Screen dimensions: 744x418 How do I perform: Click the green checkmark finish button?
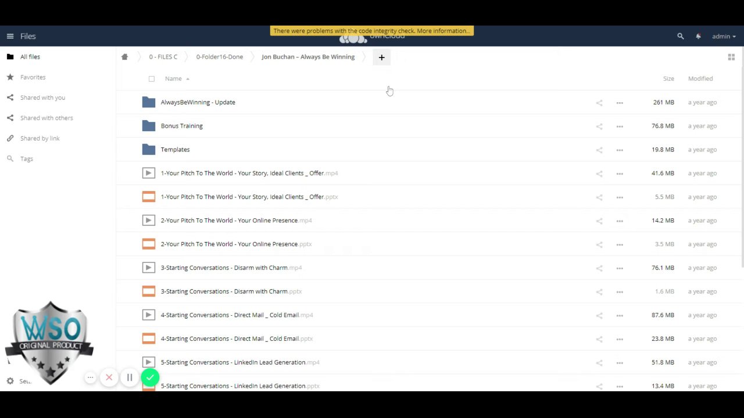click(x=150, y=378)
